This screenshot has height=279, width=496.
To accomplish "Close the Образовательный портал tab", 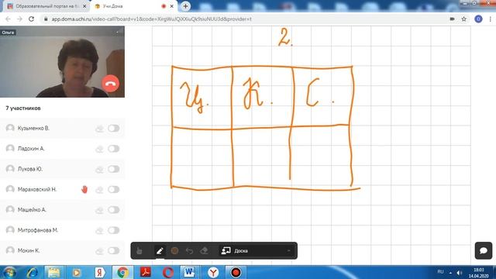I will pos(84,6).
